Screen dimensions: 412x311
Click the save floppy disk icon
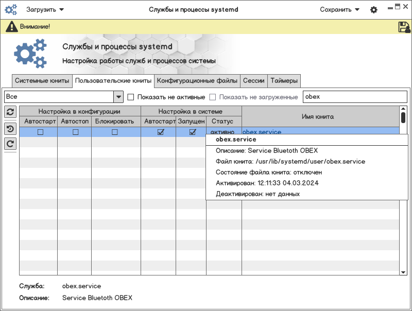(404, 27)
